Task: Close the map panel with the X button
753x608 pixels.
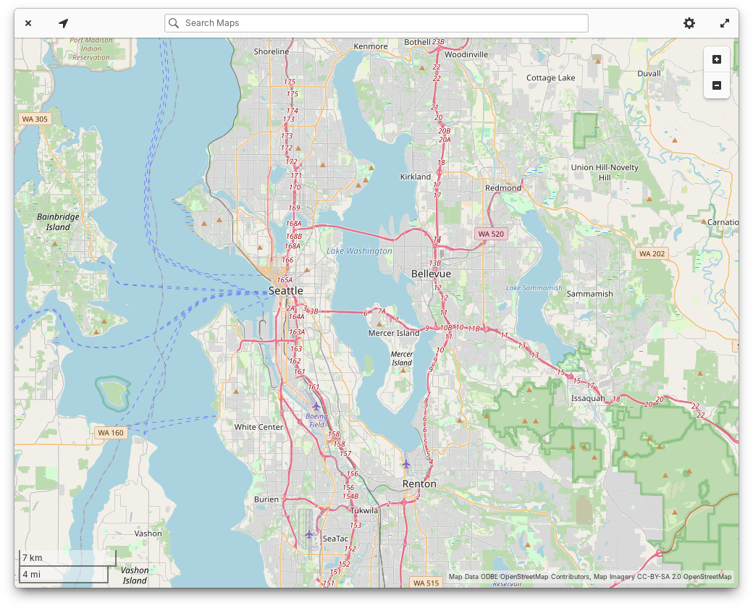Action: (x=28, y=23)
